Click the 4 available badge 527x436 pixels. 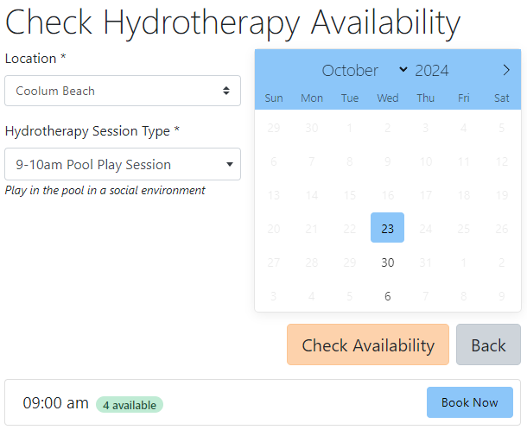coord(130,404)
